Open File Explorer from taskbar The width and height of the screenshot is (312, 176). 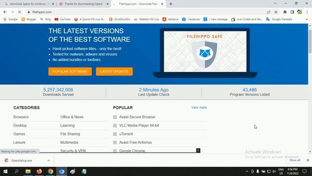[x=28, y=172]
